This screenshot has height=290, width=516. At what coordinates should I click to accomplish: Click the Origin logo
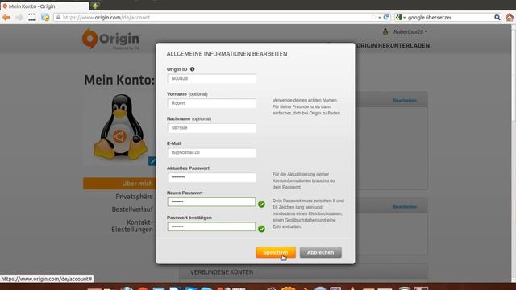coord(111,39)
